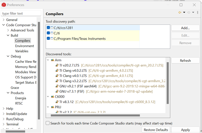Click the back navigation arrow icon
Image resolution: width=202 pixels, height=133 pixels.
pyautogui.click(x=180, y=13)
